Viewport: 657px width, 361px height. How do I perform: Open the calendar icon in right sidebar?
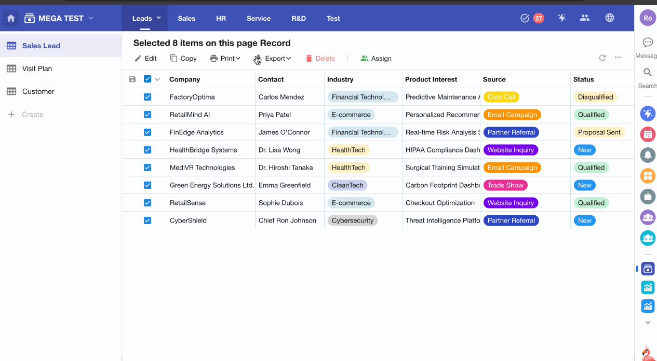pos(648,135)
